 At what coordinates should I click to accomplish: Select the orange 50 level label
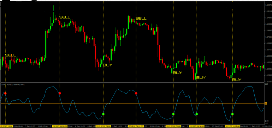click(x=266, y=103)
